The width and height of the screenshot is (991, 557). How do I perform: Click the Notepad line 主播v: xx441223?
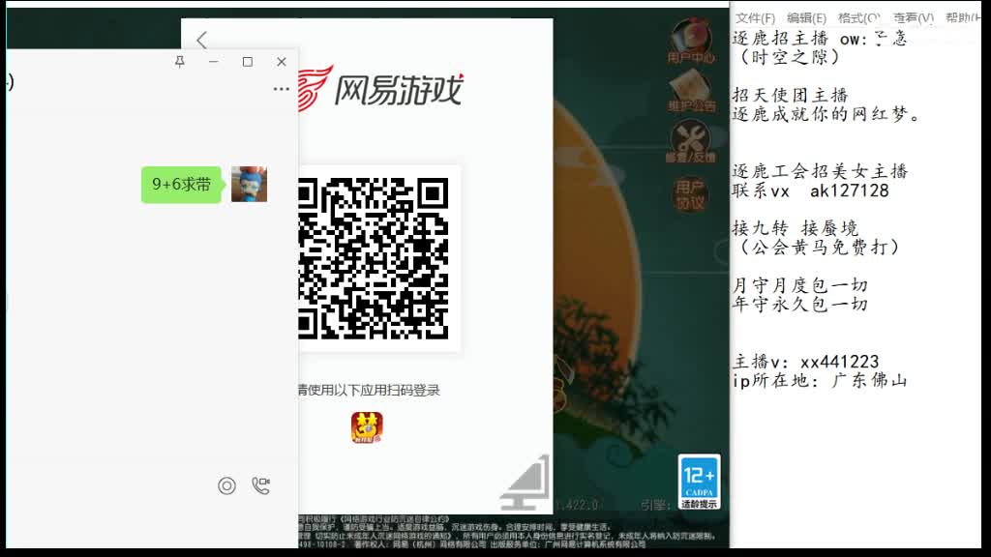[805, 362]
